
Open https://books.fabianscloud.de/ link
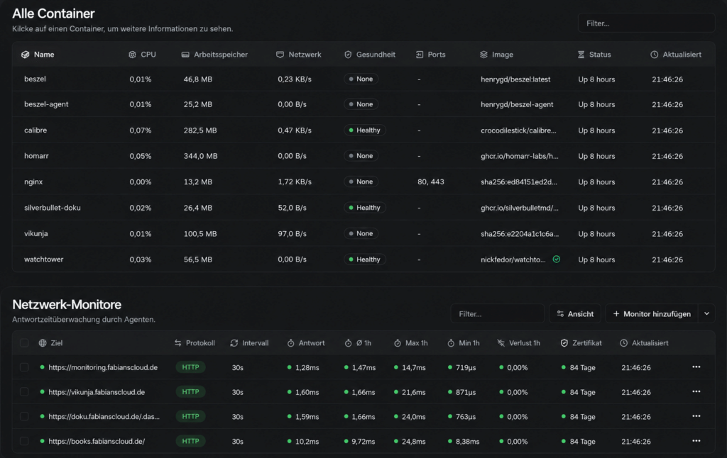click(97, 441)
